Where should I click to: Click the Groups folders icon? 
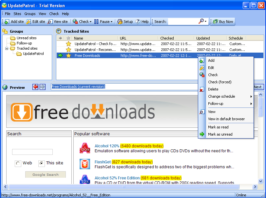coord(5,31)
